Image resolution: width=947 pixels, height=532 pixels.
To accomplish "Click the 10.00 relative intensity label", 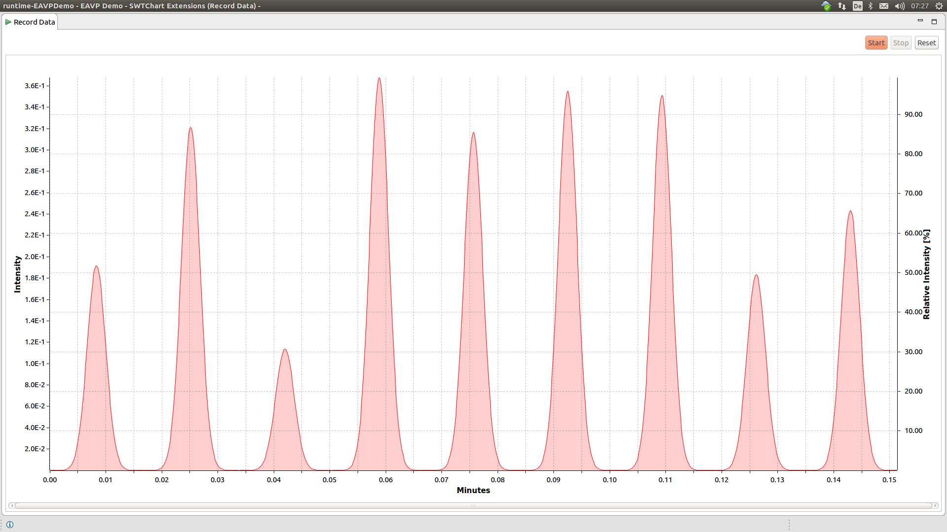I will point(913,431).
